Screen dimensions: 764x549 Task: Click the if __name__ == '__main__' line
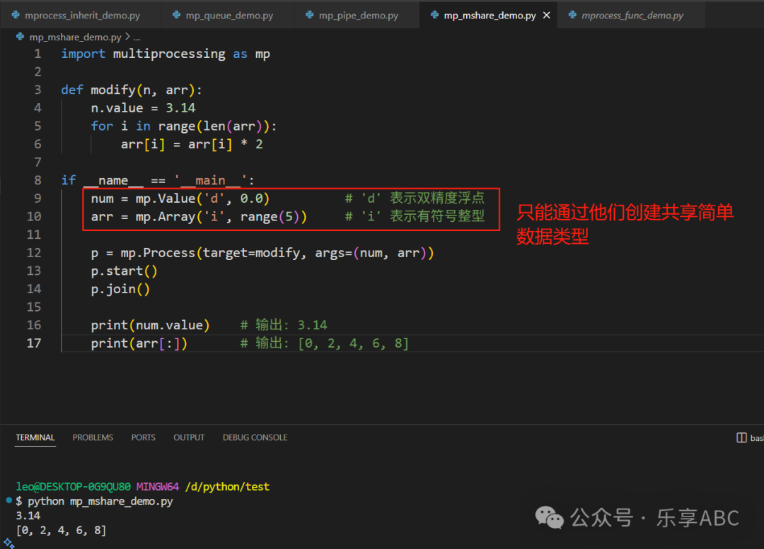point(158,181)
